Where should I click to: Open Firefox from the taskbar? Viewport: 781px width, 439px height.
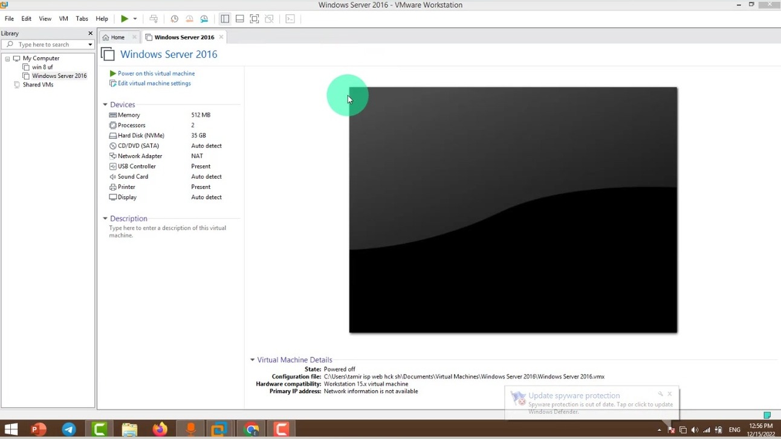(160, 429)
